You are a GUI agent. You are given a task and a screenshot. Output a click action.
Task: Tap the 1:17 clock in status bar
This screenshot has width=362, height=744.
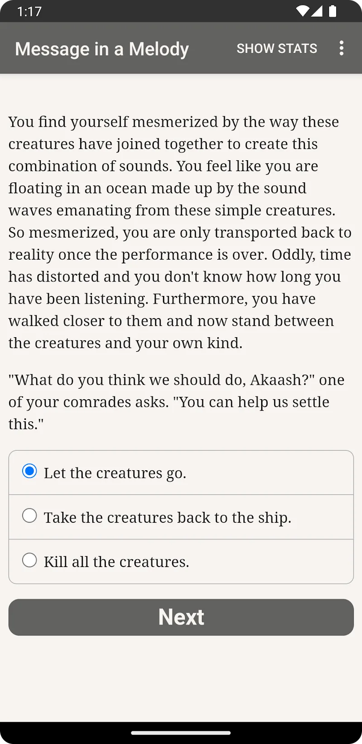pyautogui.click(x=29, y=11)
